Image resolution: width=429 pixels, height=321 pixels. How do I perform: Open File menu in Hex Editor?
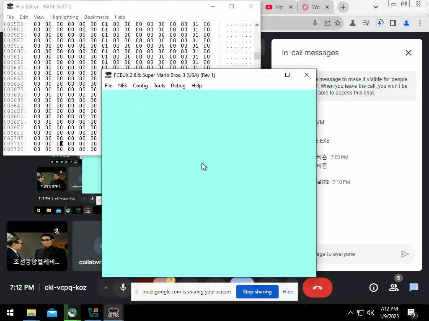point(10,17)
